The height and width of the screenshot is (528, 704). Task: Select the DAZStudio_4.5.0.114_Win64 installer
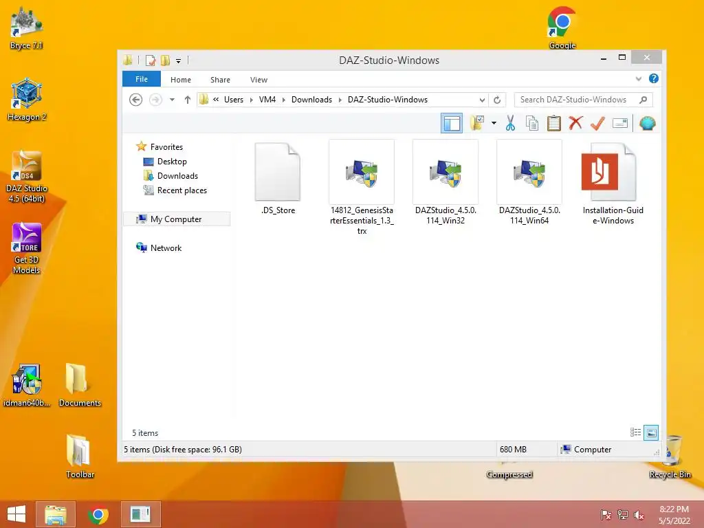pos(529,182)
